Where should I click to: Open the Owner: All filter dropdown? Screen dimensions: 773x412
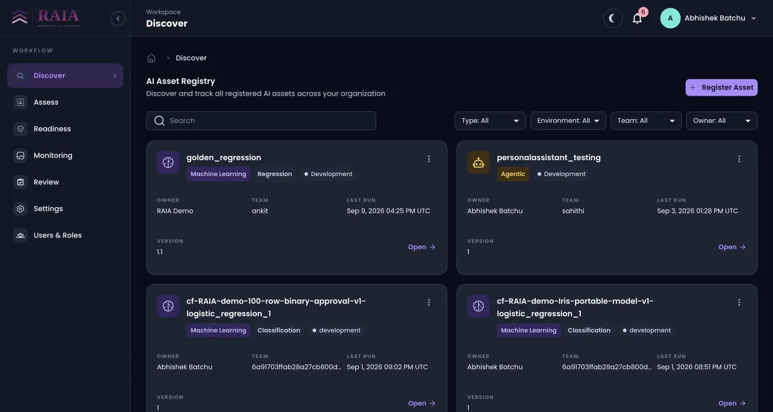click(721, 121)
